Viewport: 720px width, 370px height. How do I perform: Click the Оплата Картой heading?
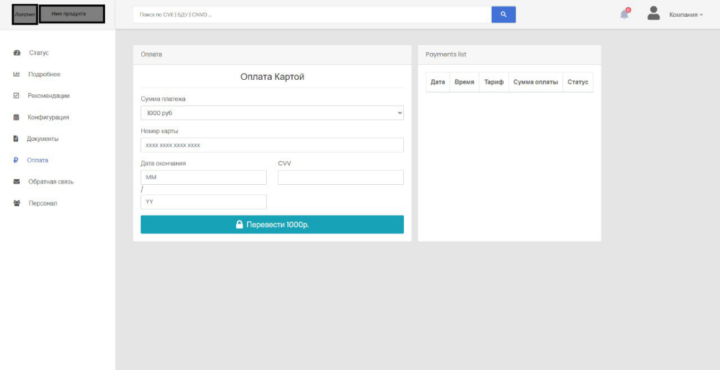pos(272,77)
